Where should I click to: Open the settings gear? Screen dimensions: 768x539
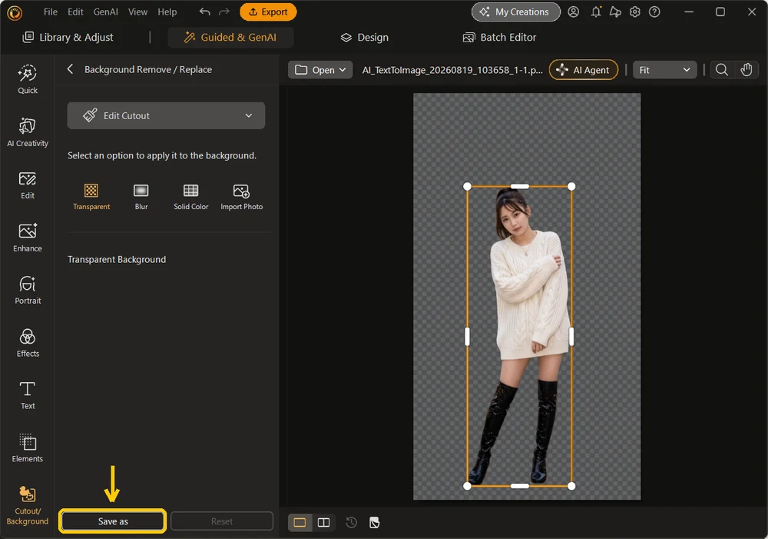635,12
